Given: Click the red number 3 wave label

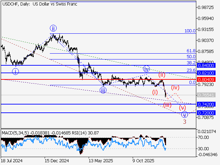Looking at the screenshot, I should click(185, 122).
